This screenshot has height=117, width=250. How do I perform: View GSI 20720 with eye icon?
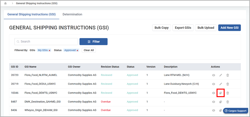click(x=214, y=75)
